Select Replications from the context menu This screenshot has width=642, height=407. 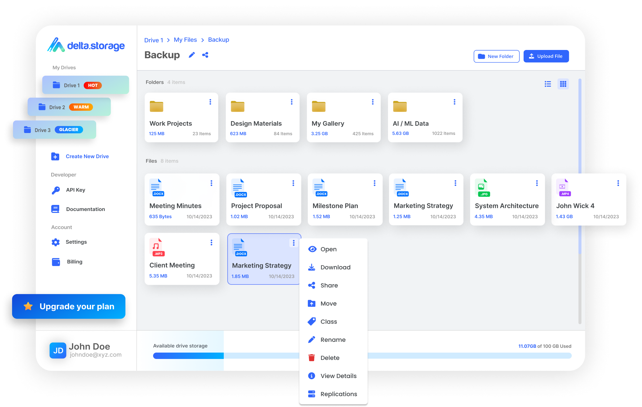[x=339, y=394]
